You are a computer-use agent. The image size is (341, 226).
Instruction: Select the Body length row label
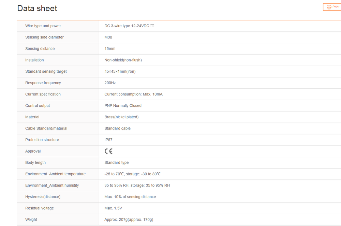coord(35,162)
